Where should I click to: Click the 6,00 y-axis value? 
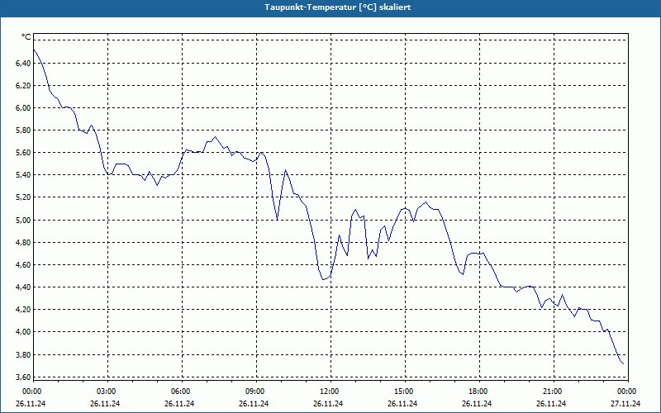coord(23,108)
